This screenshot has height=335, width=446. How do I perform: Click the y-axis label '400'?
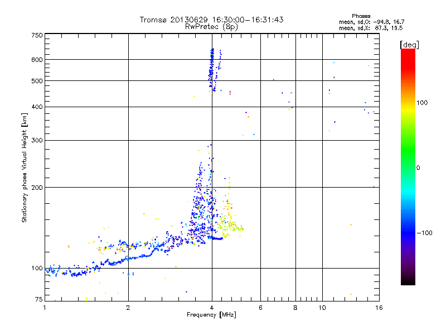coord(37,107)
